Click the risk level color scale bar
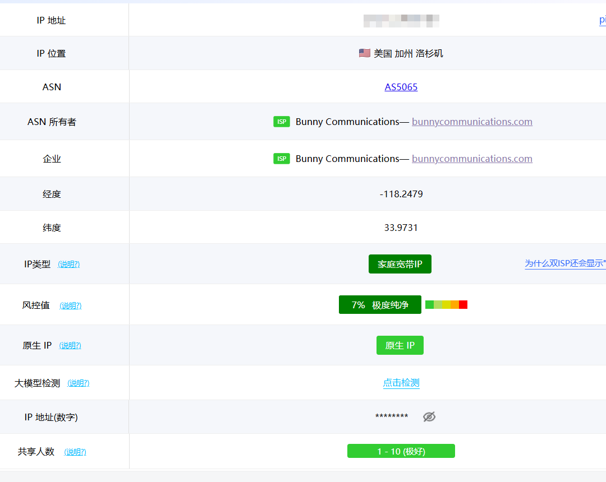 pyautogui.click(x=446, y=305)
